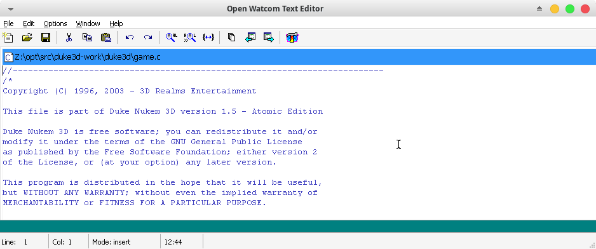Save the file using the floppy disk icon
This screenshot has height=249, width=596.
click(46, 37)
